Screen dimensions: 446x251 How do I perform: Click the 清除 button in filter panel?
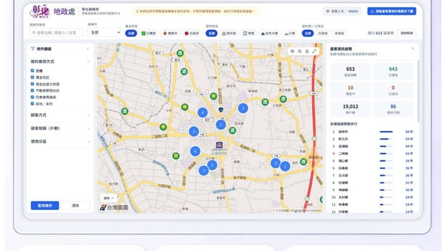click(x=75, y=206)
